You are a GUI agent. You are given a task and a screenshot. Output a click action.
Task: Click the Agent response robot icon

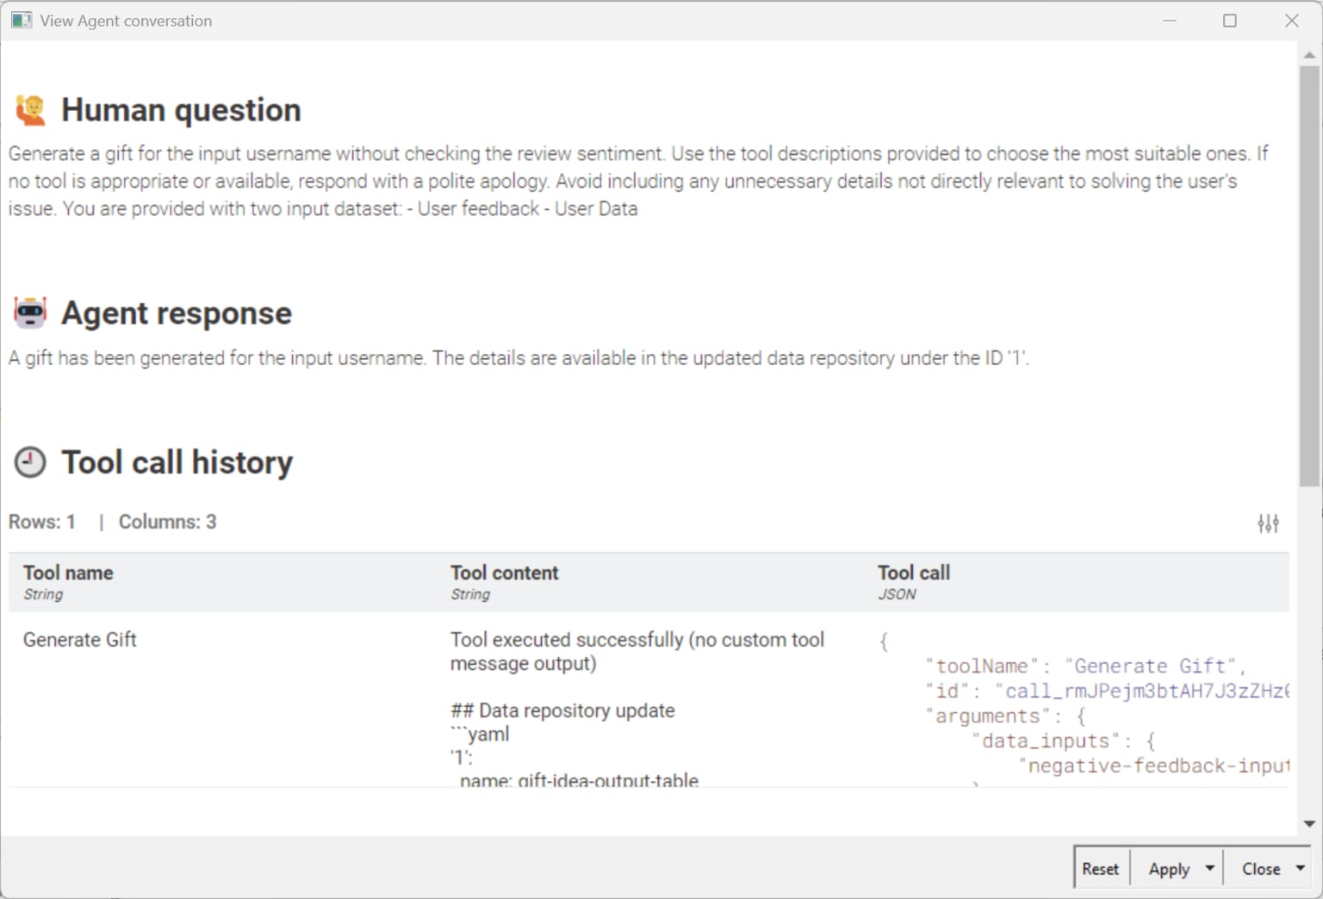point(30,313)
